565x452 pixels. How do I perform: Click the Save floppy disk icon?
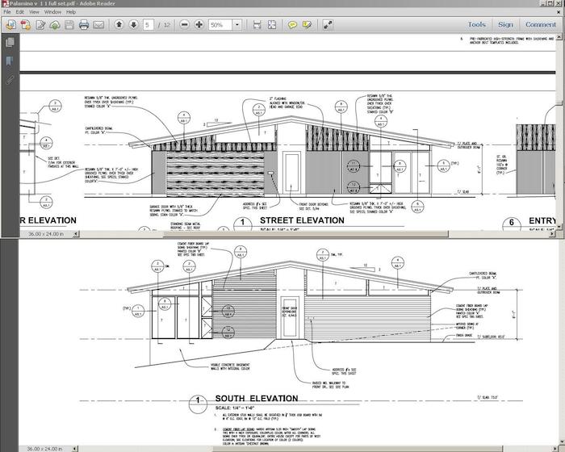(69, 25)
